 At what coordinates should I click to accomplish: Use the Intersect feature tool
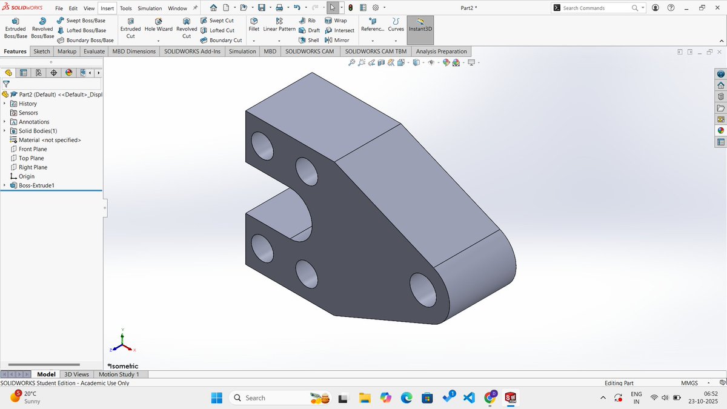coord(339,30)
